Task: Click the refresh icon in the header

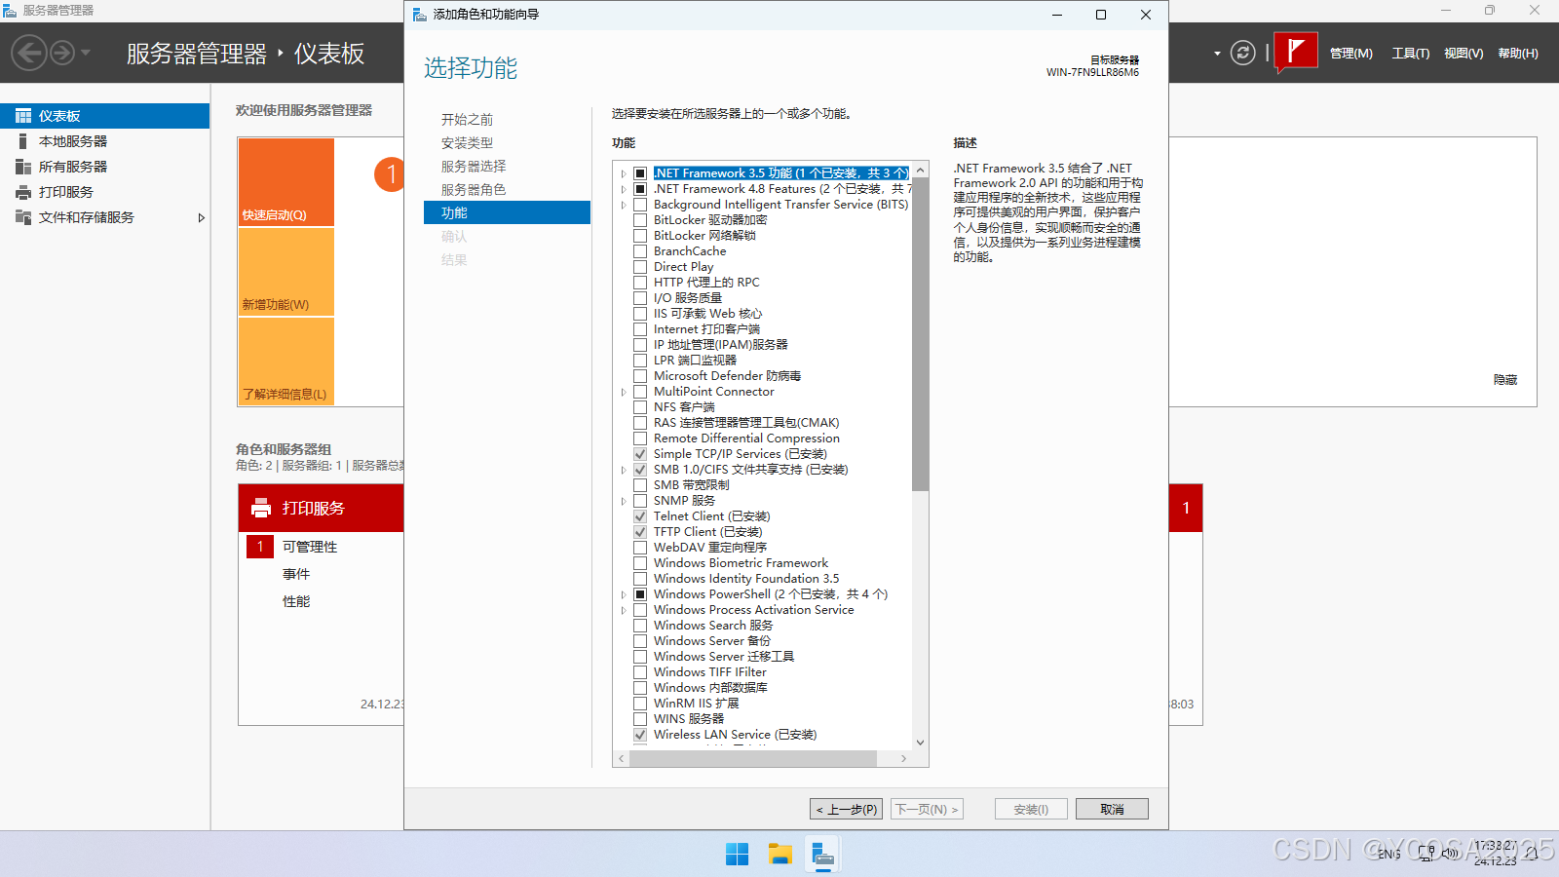Action: pos(1242,53)
